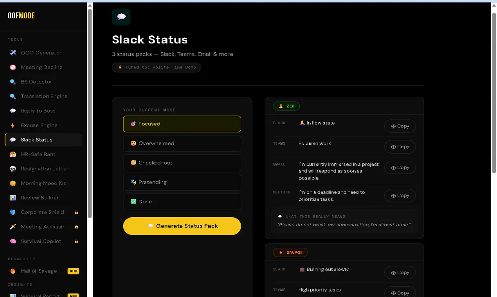The height and width of the screenshot is (297, 497).
Task: Copy Savage Slack status 'Burning out slowly'
Action: click(400, 272)
